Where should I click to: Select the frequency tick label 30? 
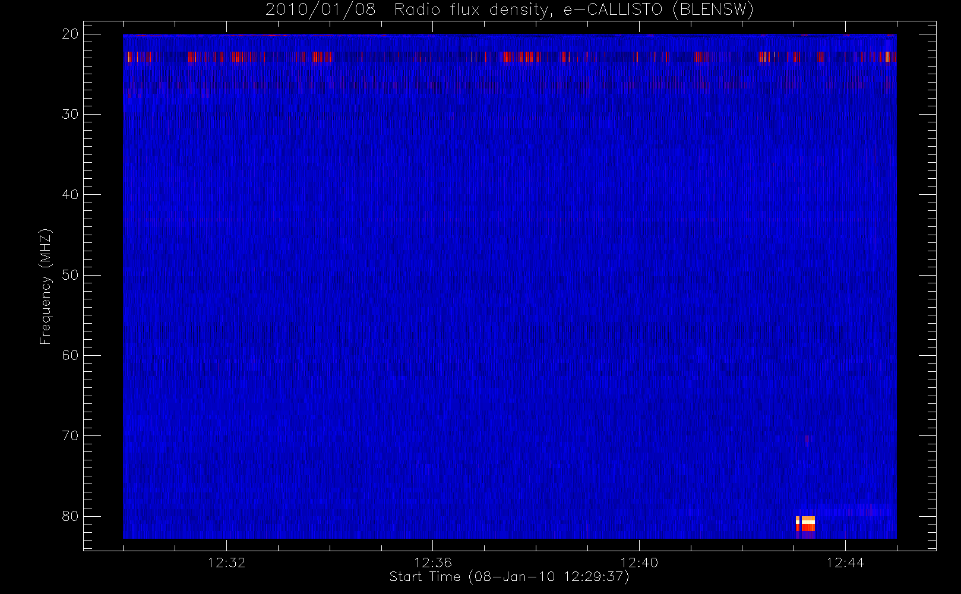pos(70,114)
